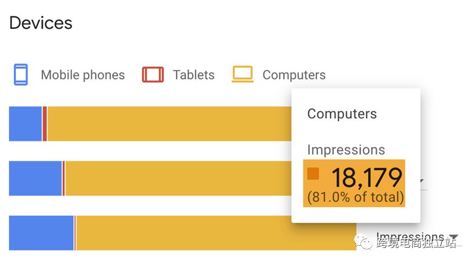Open the Impressions dropdown arrow in bottom row

tap(453, 237)
